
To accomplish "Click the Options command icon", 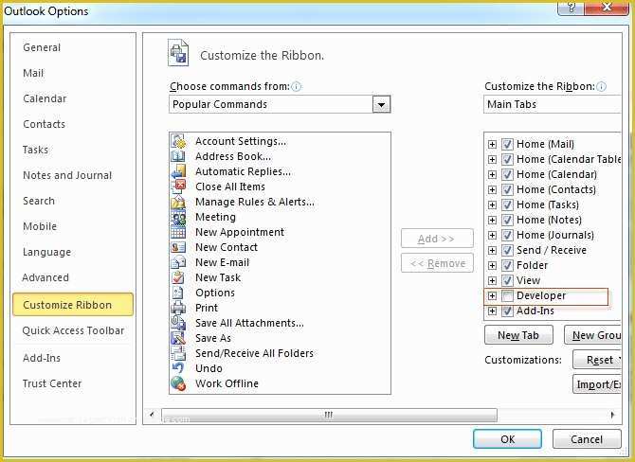I will click(x=178, y=293).
